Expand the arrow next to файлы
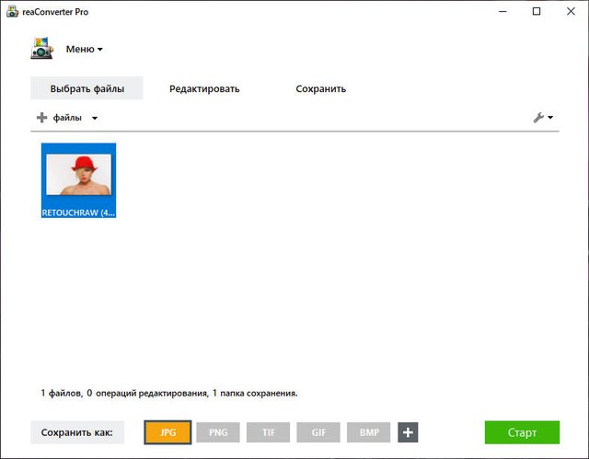This screenshot has height=459, width=589. (94, 119)
